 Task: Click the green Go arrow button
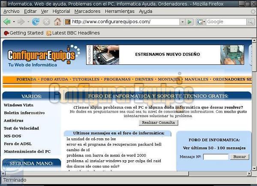(190, 21)
